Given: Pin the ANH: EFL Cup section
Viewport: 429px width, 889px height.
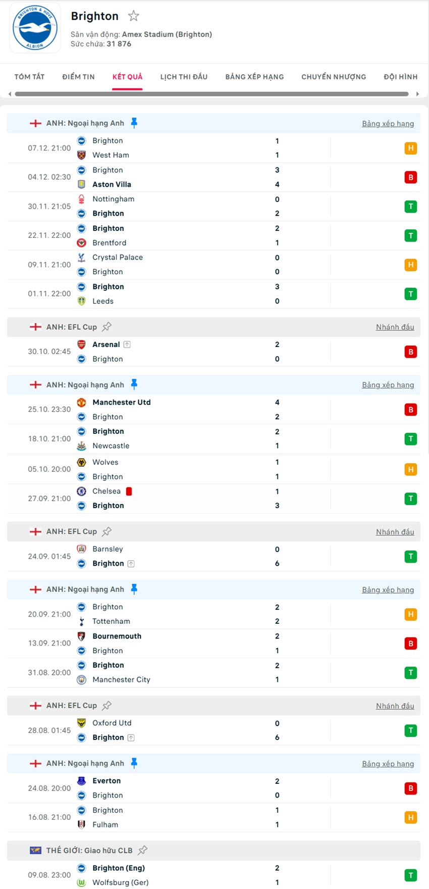Looking at the screenshot, I should pos(106,326).
